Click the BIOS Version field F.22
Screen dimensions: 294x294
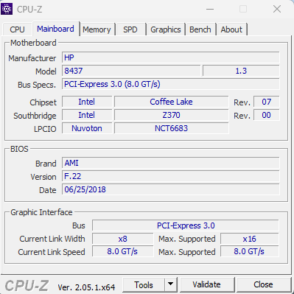[171, 176]
